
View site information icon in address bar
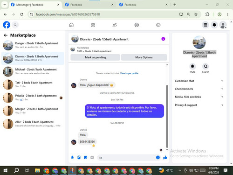(x=31, y=14)
